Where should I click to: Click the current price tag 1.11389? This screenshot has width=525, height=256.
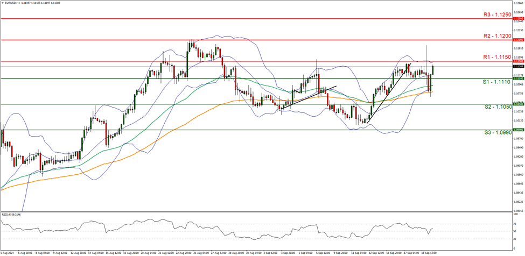point(519,66)
